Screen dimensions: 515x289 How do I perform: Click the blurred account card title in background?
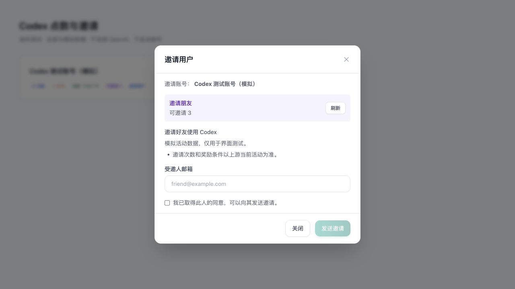(64, 71)
